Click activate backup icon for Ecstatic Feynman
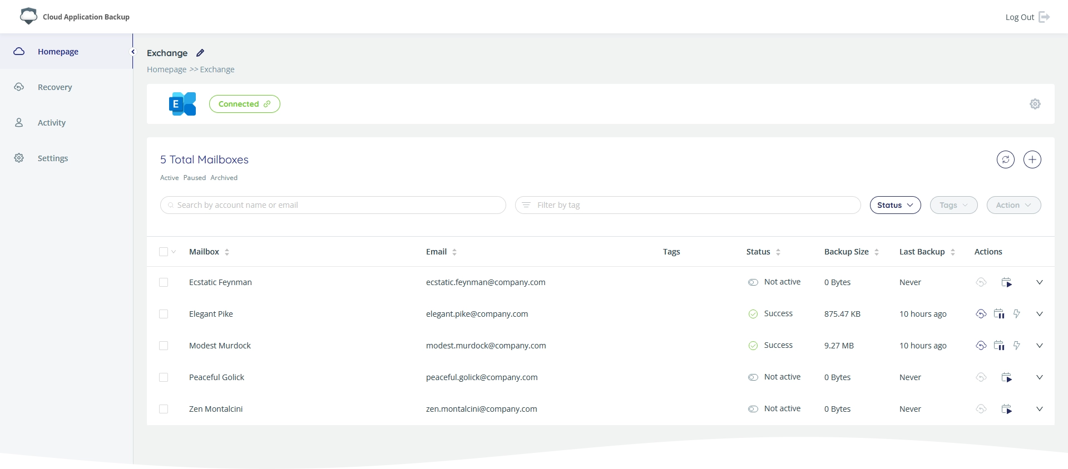Viewport: 1068px width, 469px height. (1007, 282)
